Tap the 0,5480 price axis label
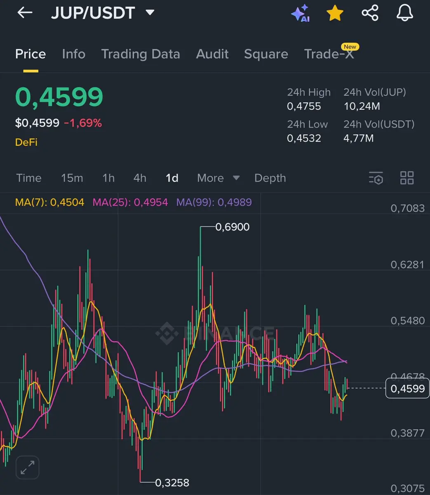 tap(407, 321)
